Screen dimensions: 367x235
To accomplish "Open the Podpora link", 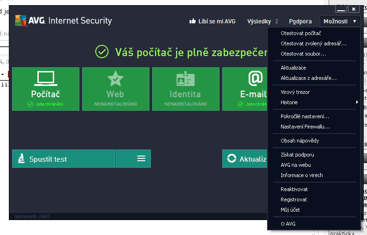I will (x=300, y=21).
